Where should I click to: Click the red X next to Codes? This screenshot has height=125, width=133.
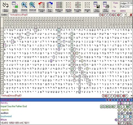pos(131,15)
